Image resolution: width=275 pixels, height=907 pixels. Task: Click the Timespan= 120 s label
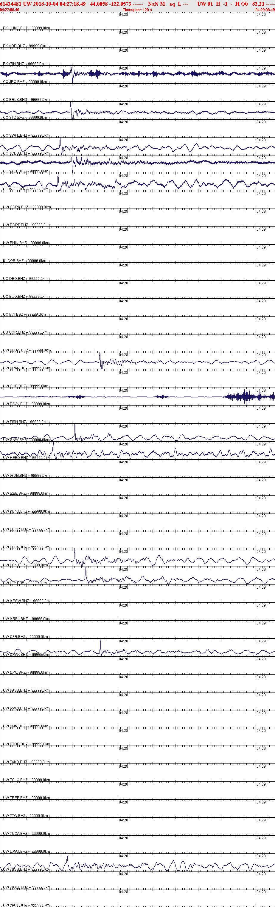point(138,10)
